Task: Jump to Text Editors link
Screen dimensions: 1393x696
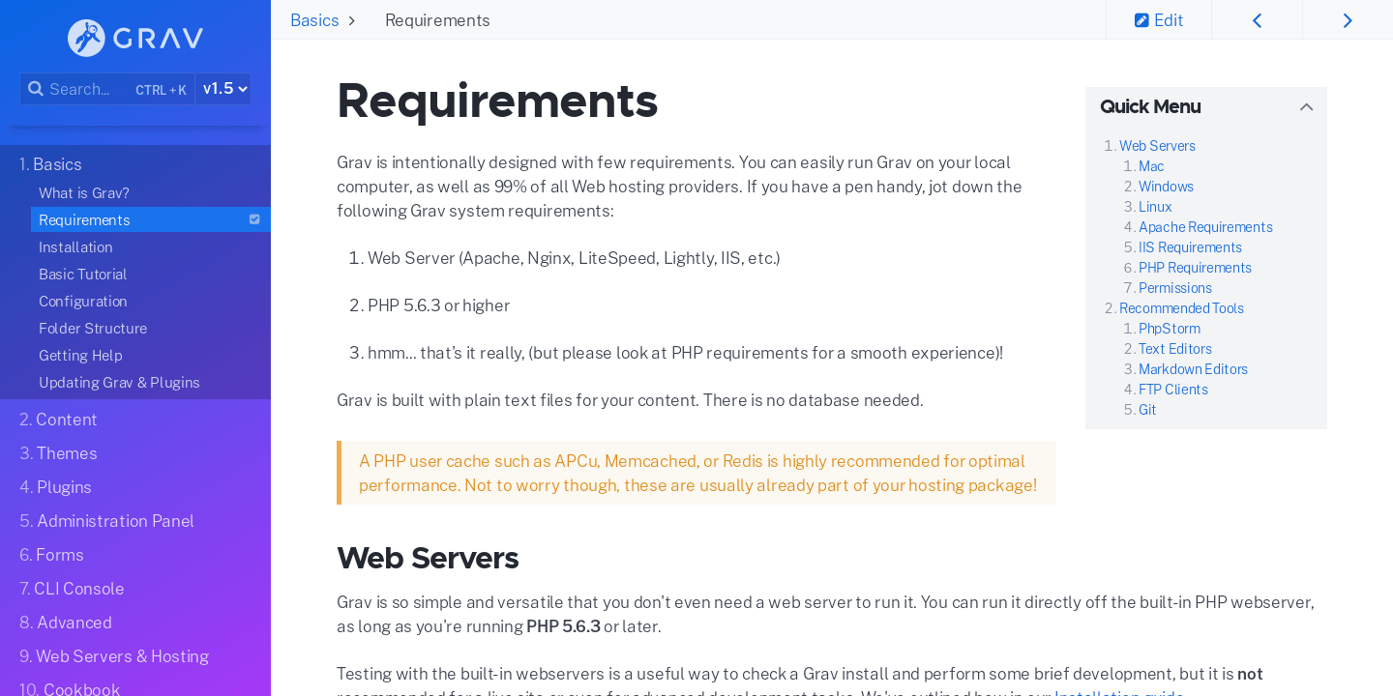Action: click(x=1175, y=349)
